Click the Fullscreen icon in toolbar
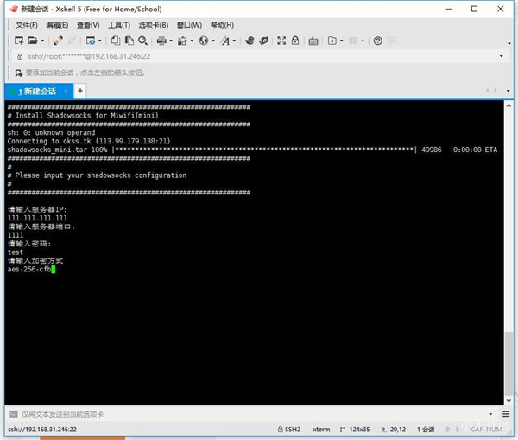The image size is (518, 440). pyautogui.click(x=280, y=41)
